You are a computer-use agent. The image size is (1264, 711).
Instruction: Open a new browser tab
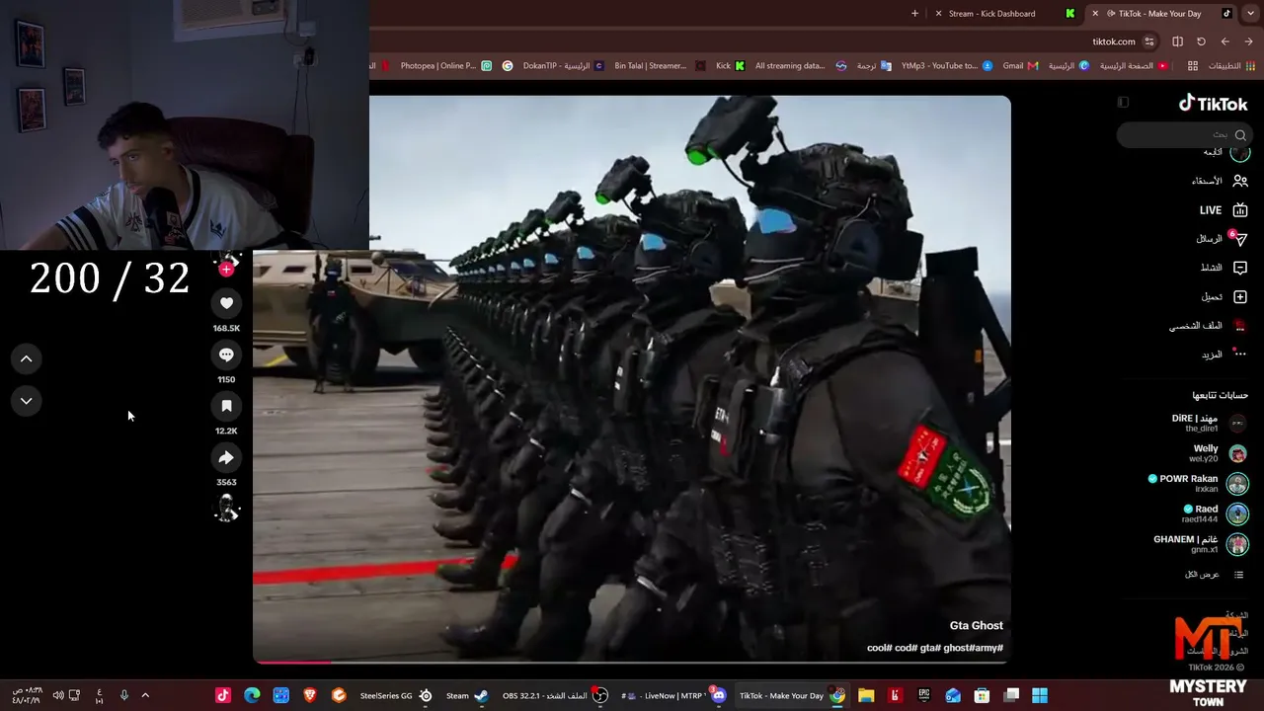[x=914, y=14]
